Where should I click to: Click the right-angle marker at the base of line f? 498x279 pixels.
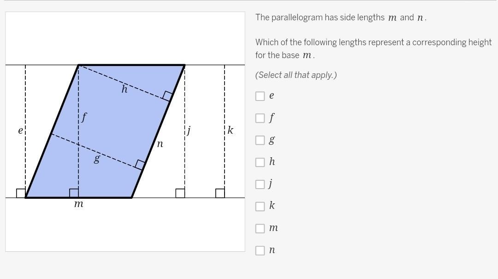(x=74, y=193)
